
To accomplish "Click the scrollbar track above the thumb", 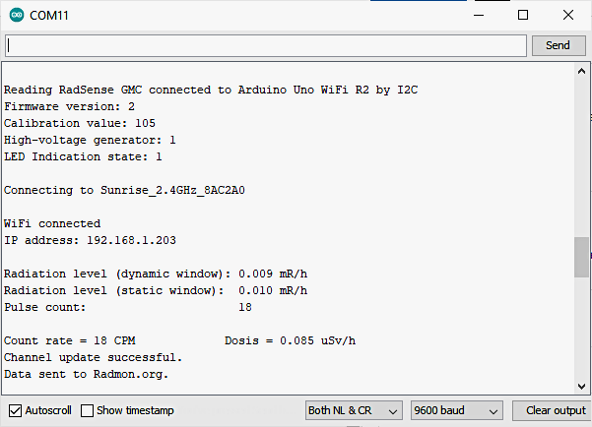I will coord(581,157).
